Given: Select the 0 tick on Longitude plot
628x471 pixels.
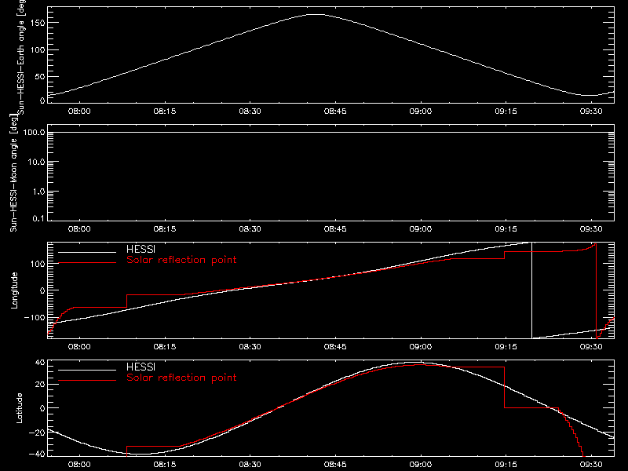Looking at the screenshot, I should coord(42,290).
